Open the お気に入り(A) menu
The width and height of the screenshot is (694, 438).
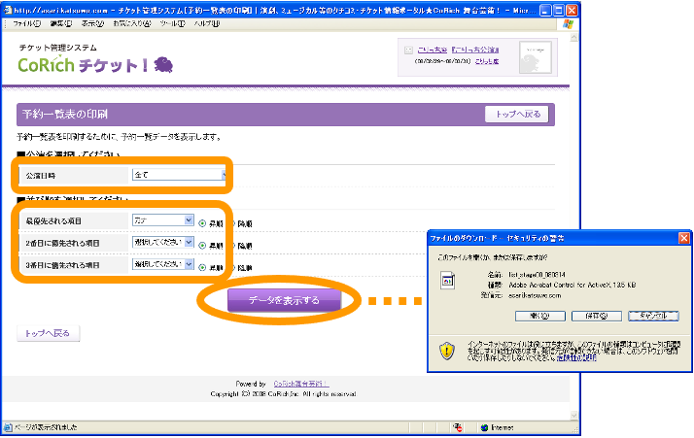129,22
